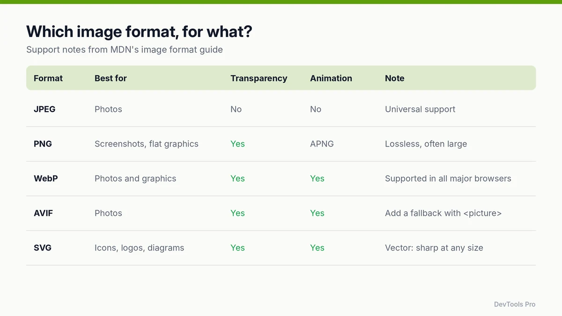Click the 'Transparency' column header
The height and width of the screenshot is (316, 562).
pyautogui.click(x=259, y=78)
